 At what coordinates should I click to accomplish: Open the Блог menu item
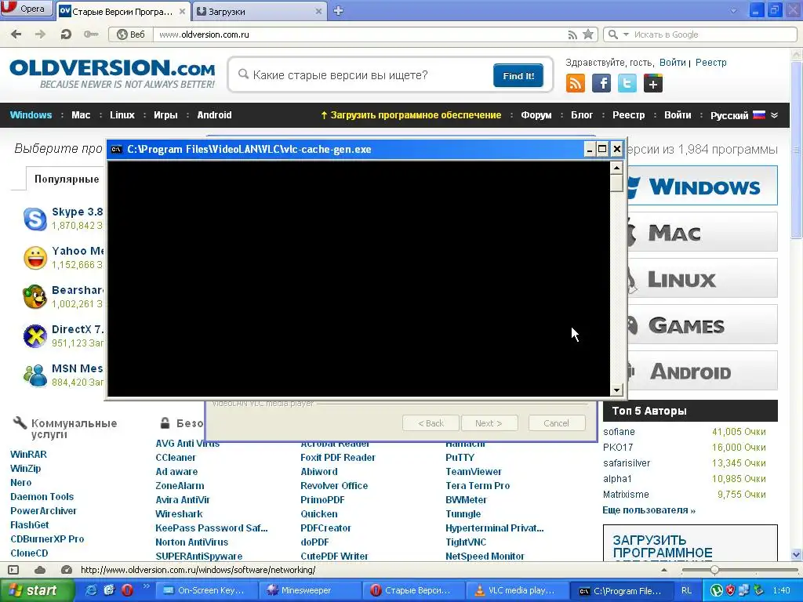click(x=582, y=115)
